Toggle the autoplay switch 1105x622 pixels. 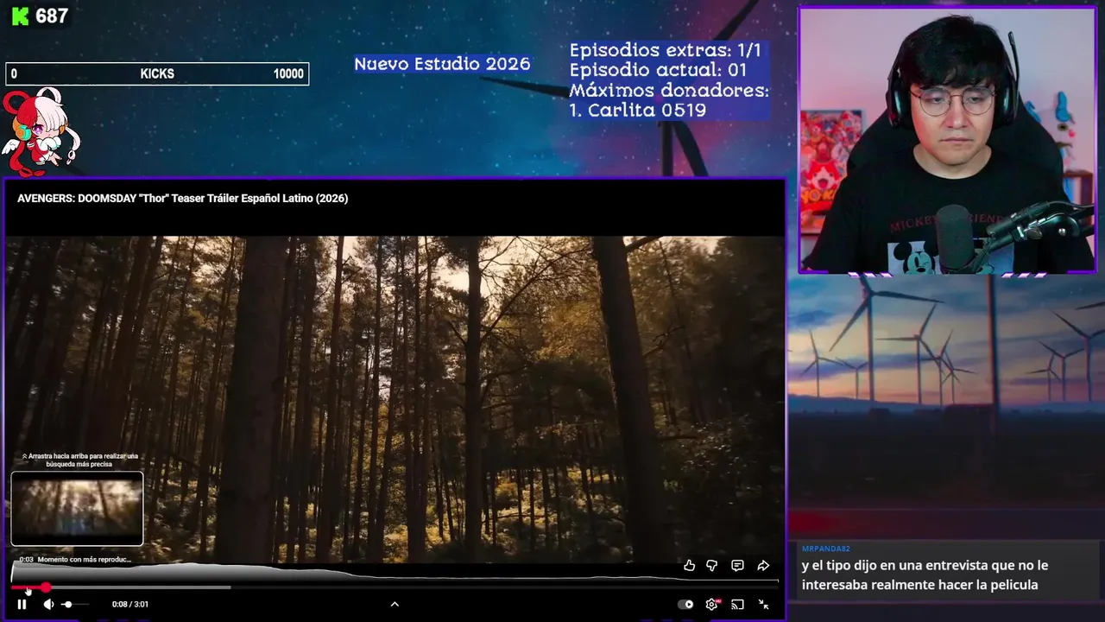click(685, 604)
